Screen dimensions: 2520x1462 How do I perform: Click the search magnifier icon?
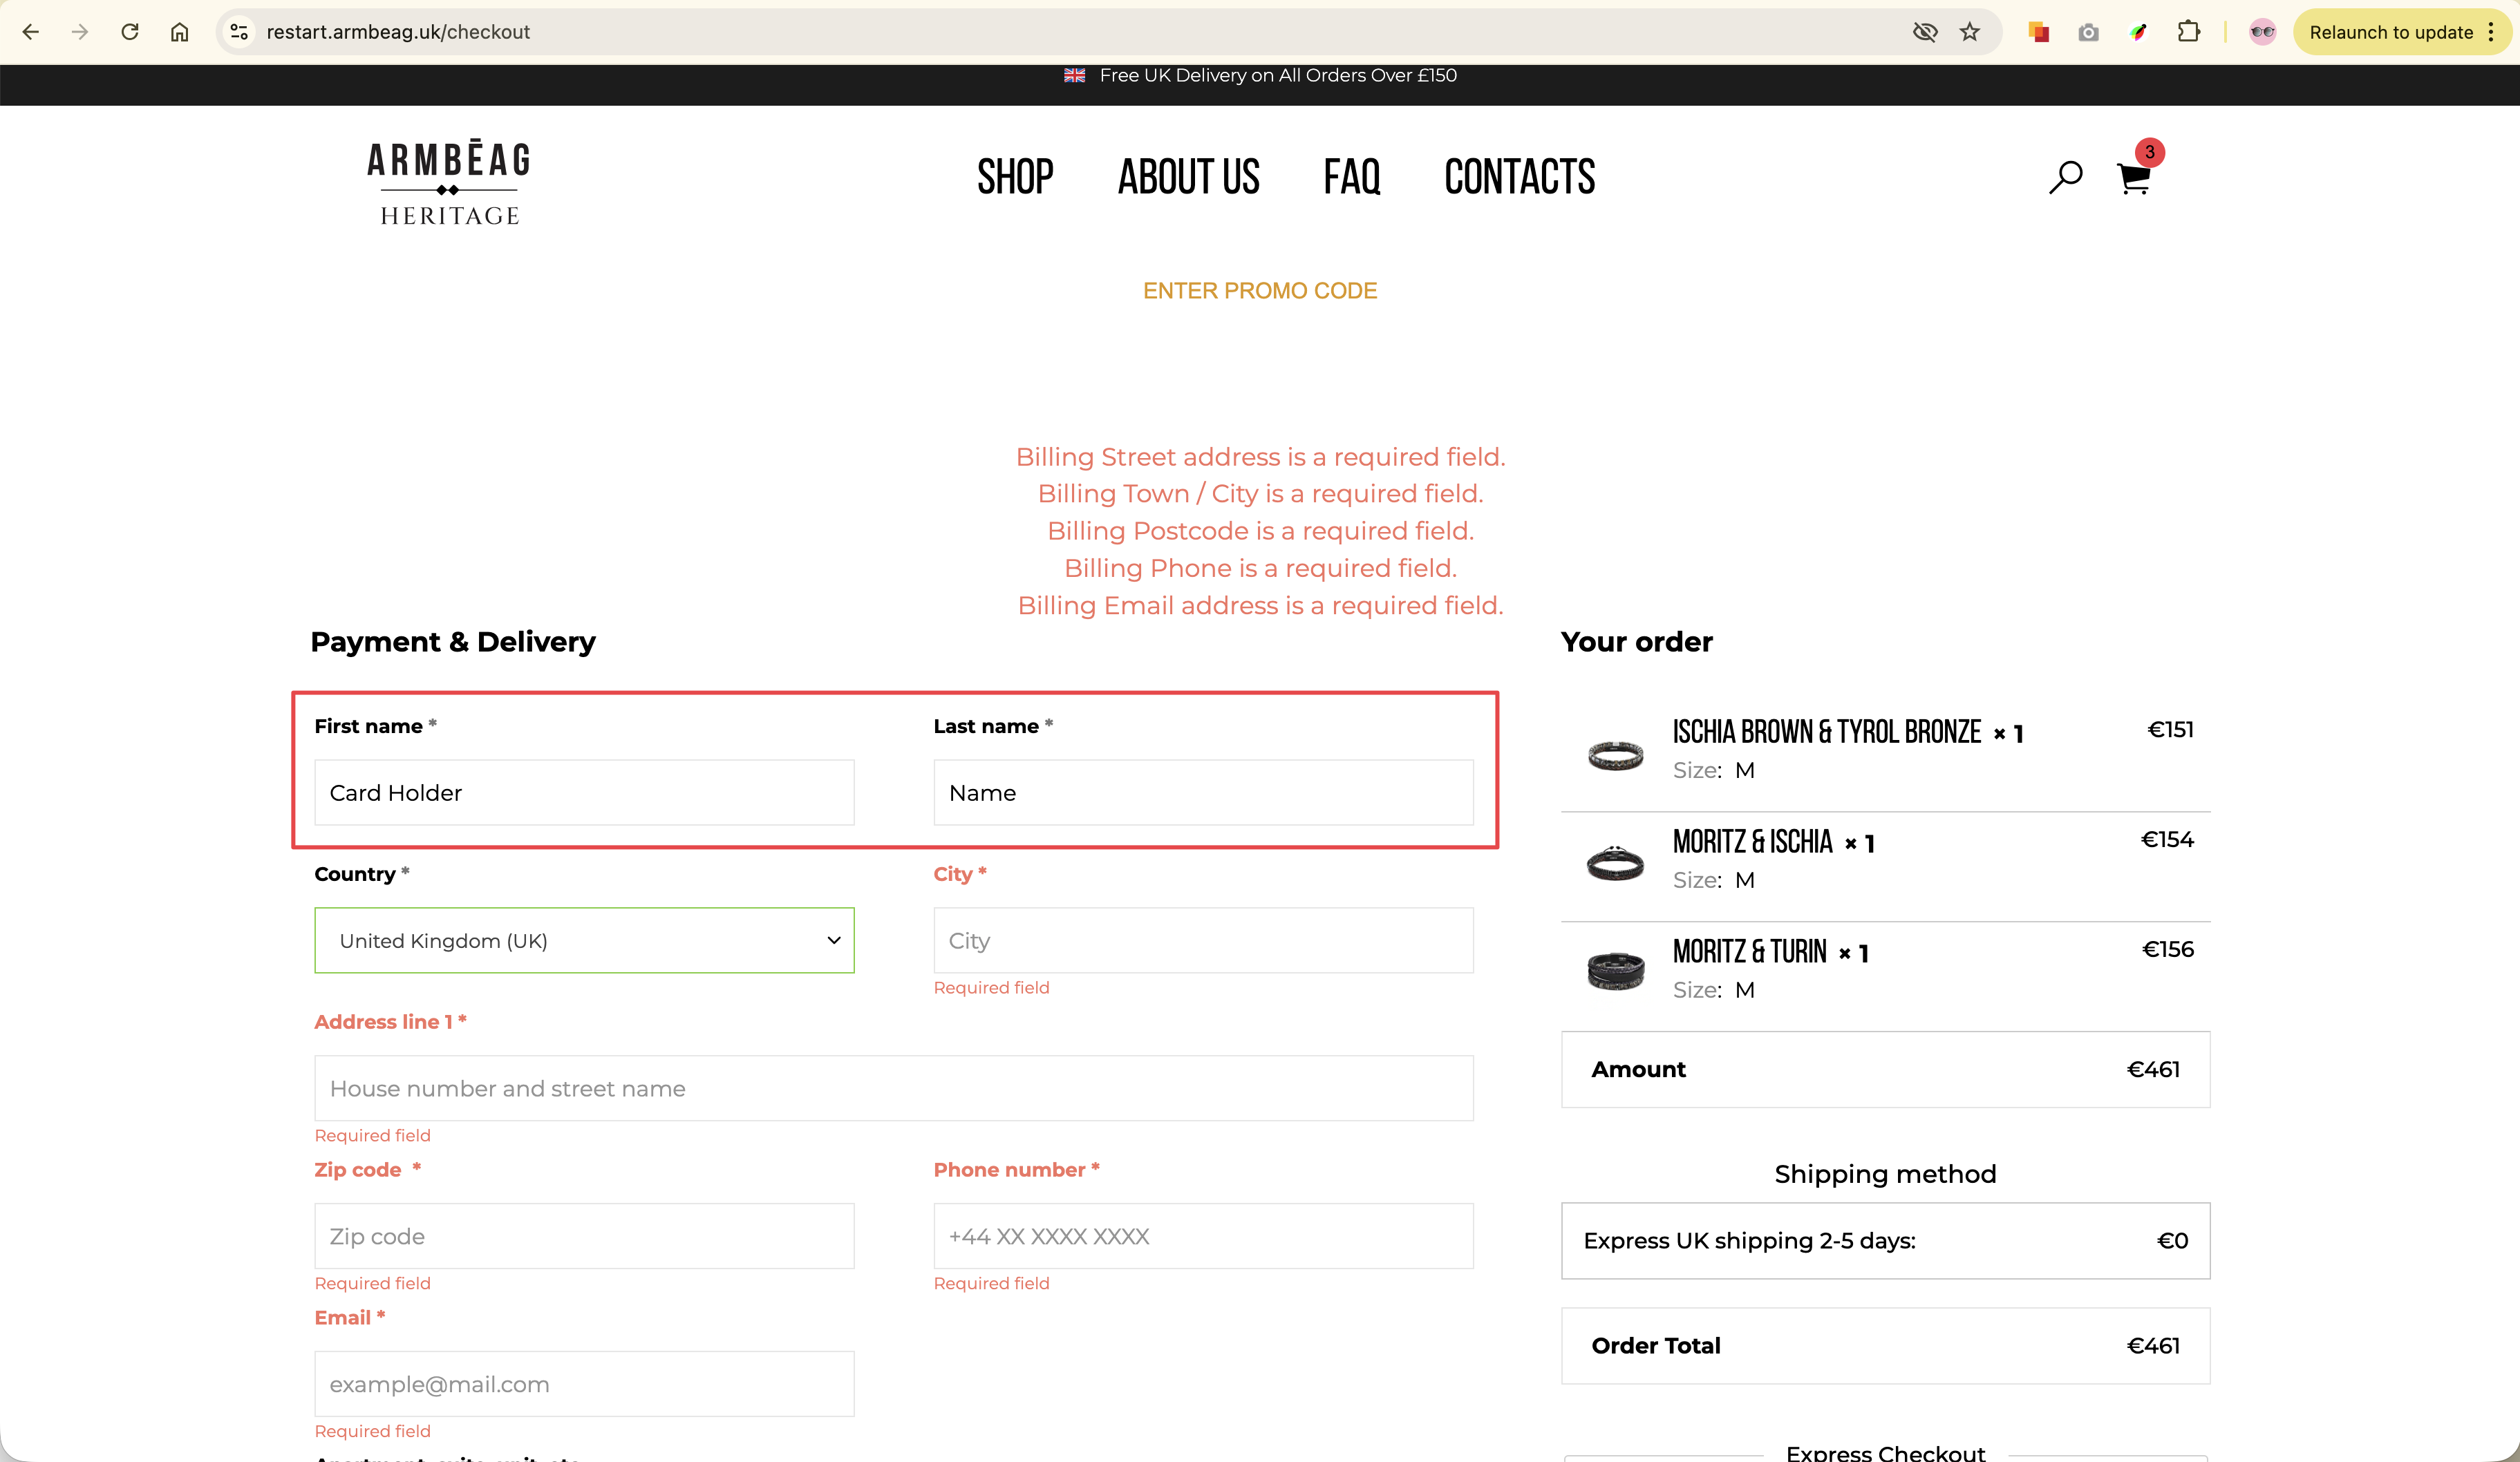[2065, 178]
